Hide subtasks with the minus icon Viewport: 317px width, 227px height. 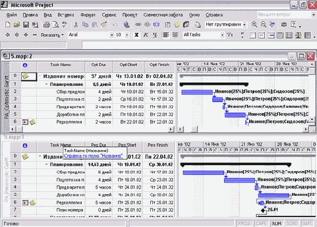pos(35,35)
